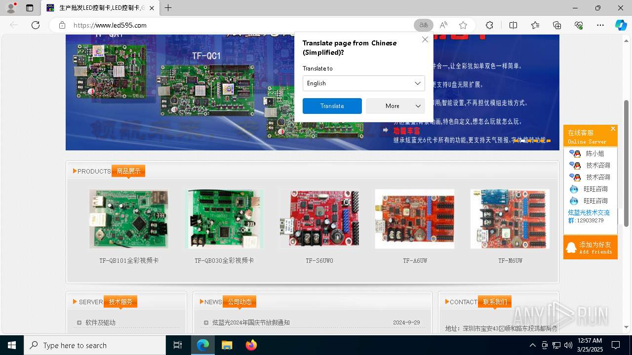
Task: Open the tab actions menu icon
Action: coord(30,8)
